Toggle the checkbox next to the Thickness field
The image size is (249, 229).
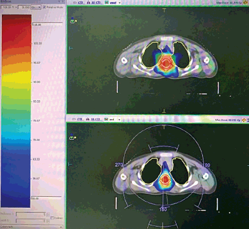pos(52,218)
